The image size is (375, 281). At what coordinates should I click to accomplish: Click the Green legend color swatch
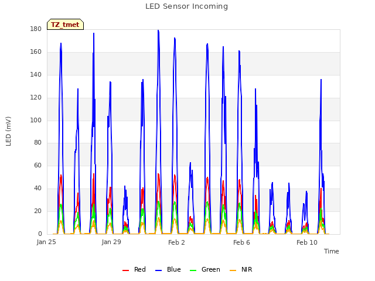point(193,270)
